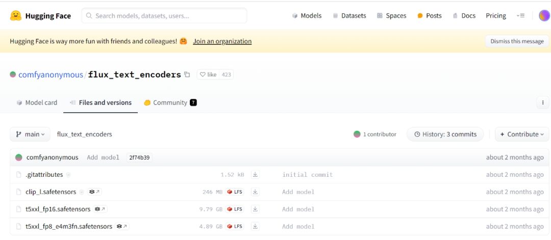Image resolution: width=551 pixels, height=240 pixels.
Task: Click the LFS badge on the t5xxl_fp8_e4m3fn.safetensors row
Action: (235, 226)
